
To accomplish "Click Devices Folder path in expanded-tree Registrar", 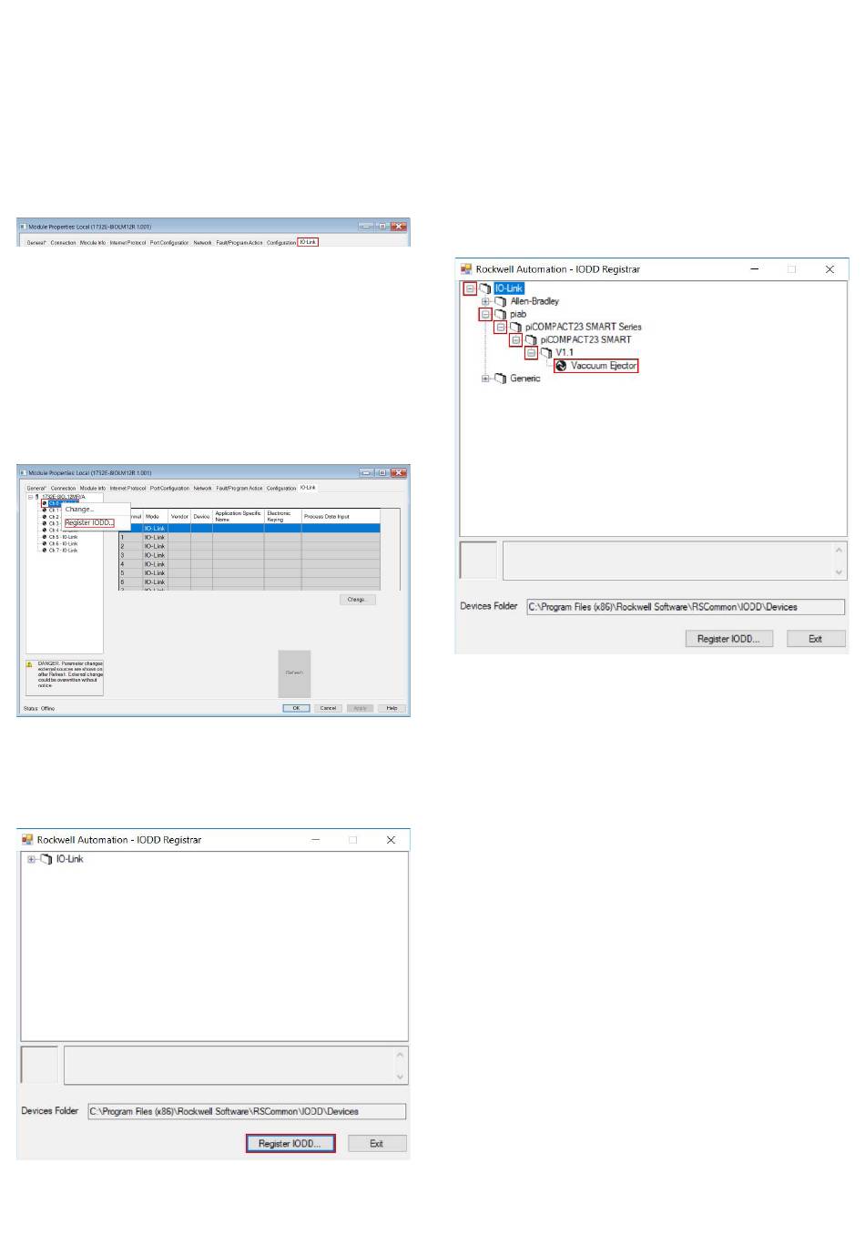I will click(x=686, y=607).
